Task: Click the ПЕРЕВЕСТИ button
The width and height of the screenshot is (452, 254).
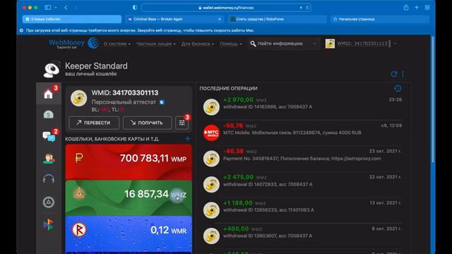Action: pyautogui.click(x=94, y=123)
